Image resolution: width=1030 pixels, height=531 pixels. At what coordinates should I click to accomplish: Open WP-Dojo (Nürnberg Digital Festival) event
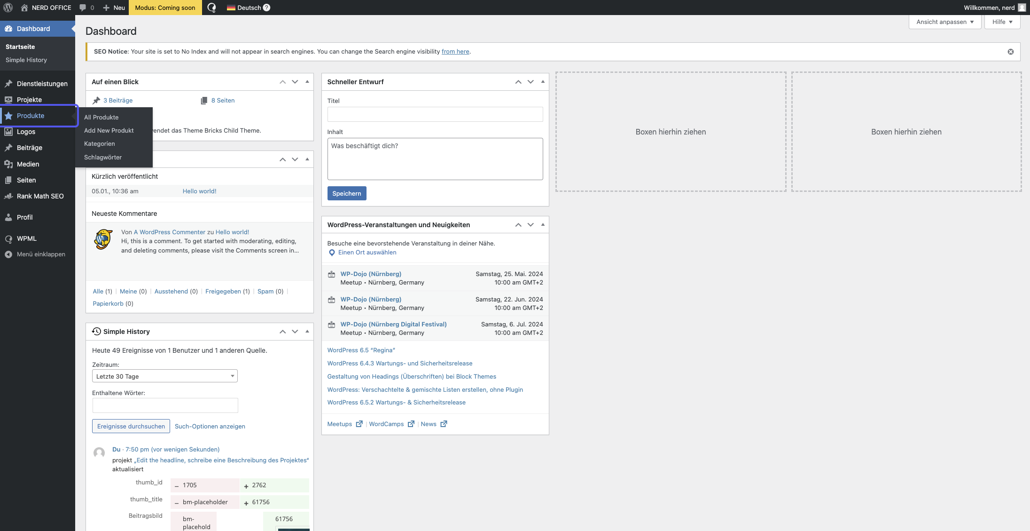click(x=394, y=324)
